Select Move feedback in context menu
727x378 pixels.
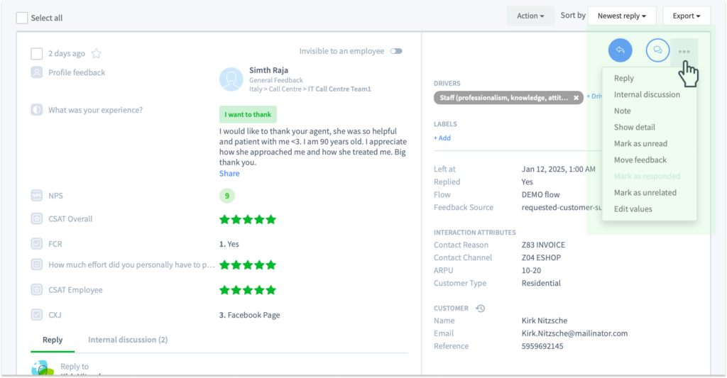[x=640, y=160]
